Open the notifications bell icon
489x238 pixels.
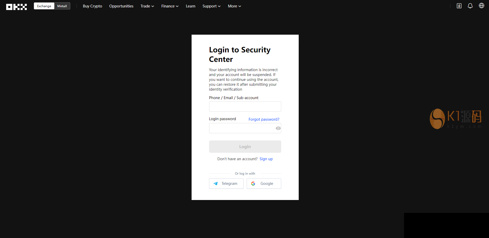pos(470,6)
